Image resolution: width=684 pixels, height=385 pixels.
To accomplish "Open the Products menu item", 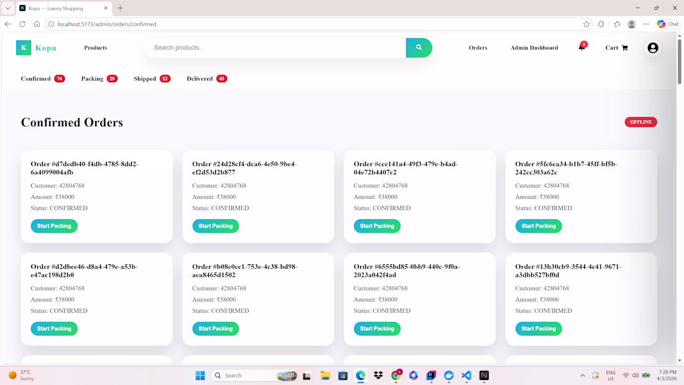I will pyautogui.click(x=96, y=47).
